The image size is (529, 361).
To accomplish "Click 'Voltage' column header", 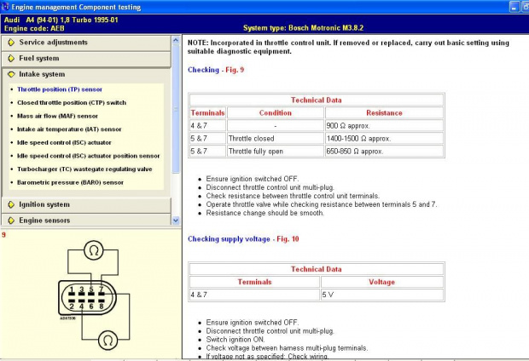I will coord(382,282).
